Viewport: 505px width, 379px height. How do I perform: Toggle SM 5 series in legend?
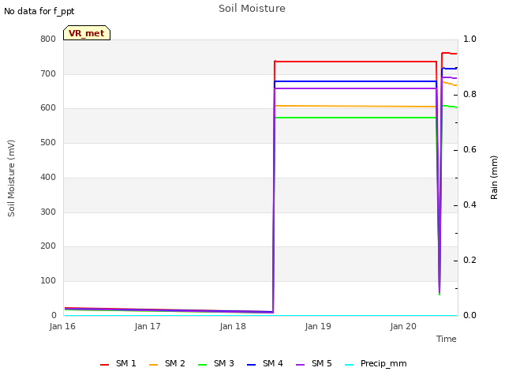click(314, 363)
